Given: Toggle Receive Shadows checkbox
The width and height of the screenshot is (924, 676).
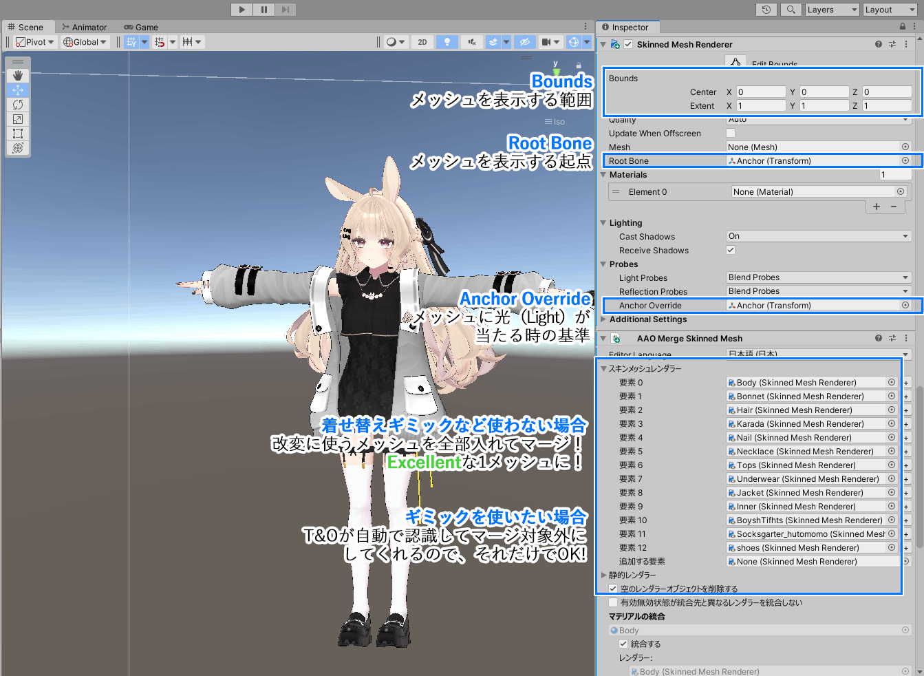Looking at the screenshot, I should (x=731, y=250).
